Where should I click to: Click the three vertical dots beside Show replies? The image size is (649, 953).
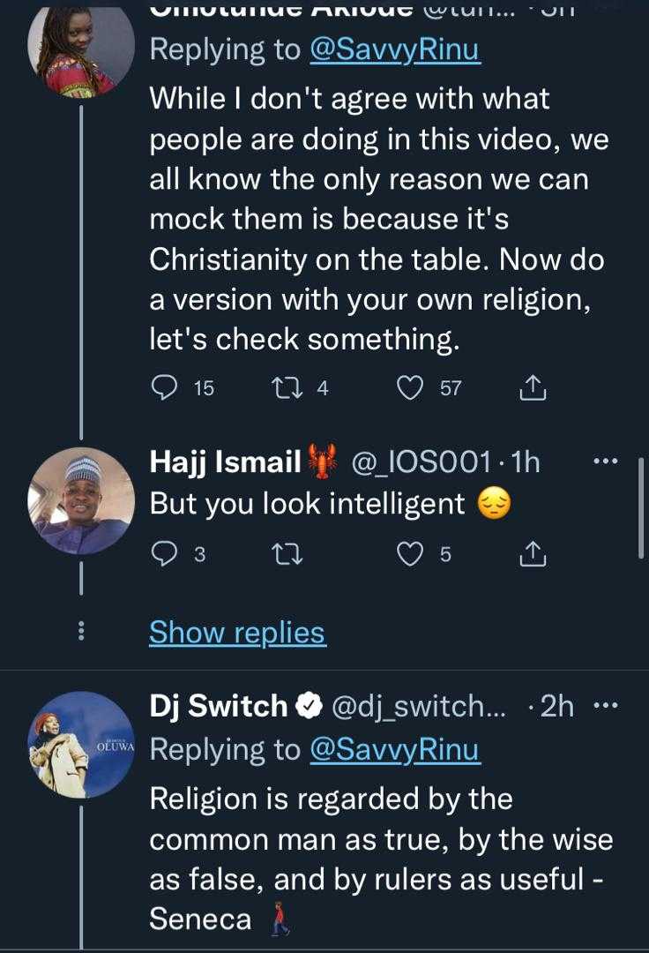[81, 631]
